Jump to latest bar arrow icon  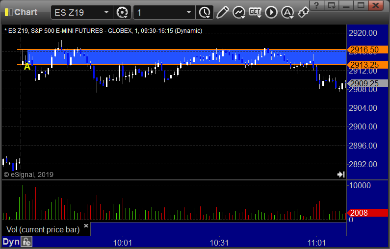[341, 174]
